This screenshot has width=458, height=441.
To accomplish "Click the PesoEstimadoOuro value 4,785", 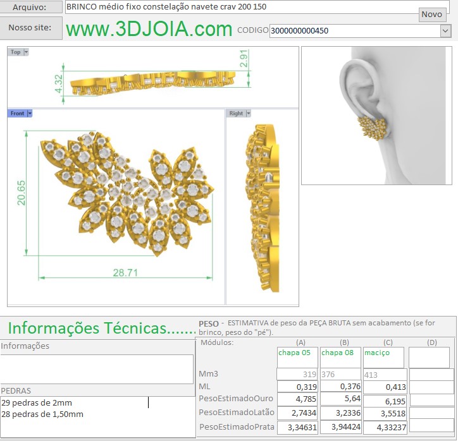I will coord(297,399).
